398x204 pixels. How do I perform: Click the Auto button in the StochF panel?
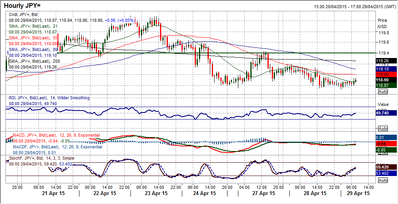pyautogui.click(x=383, y=180)
